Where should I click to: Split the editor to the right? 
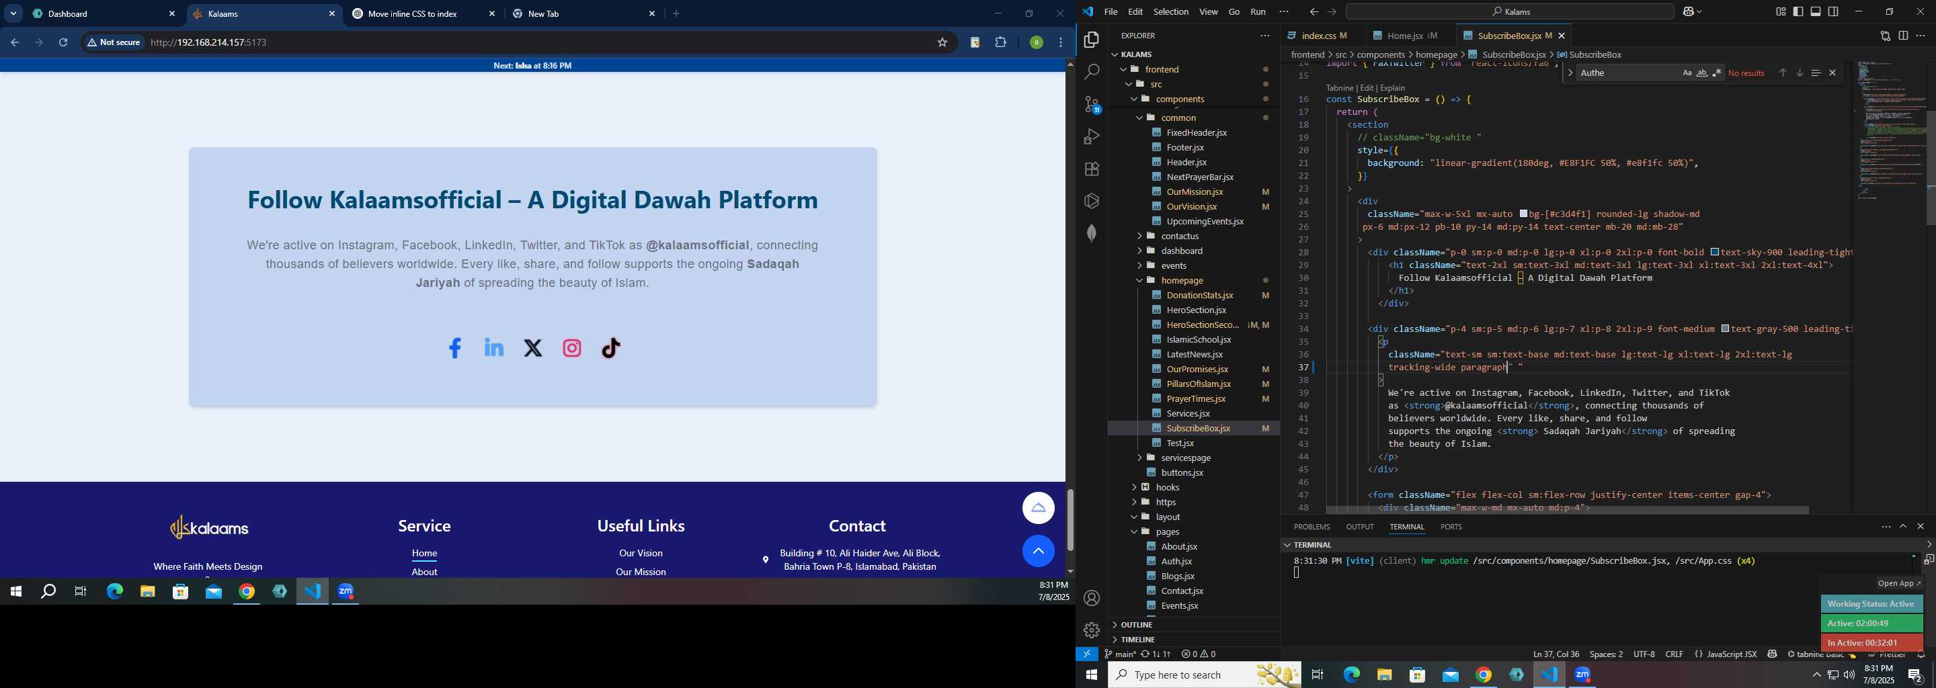point(1903,36)
